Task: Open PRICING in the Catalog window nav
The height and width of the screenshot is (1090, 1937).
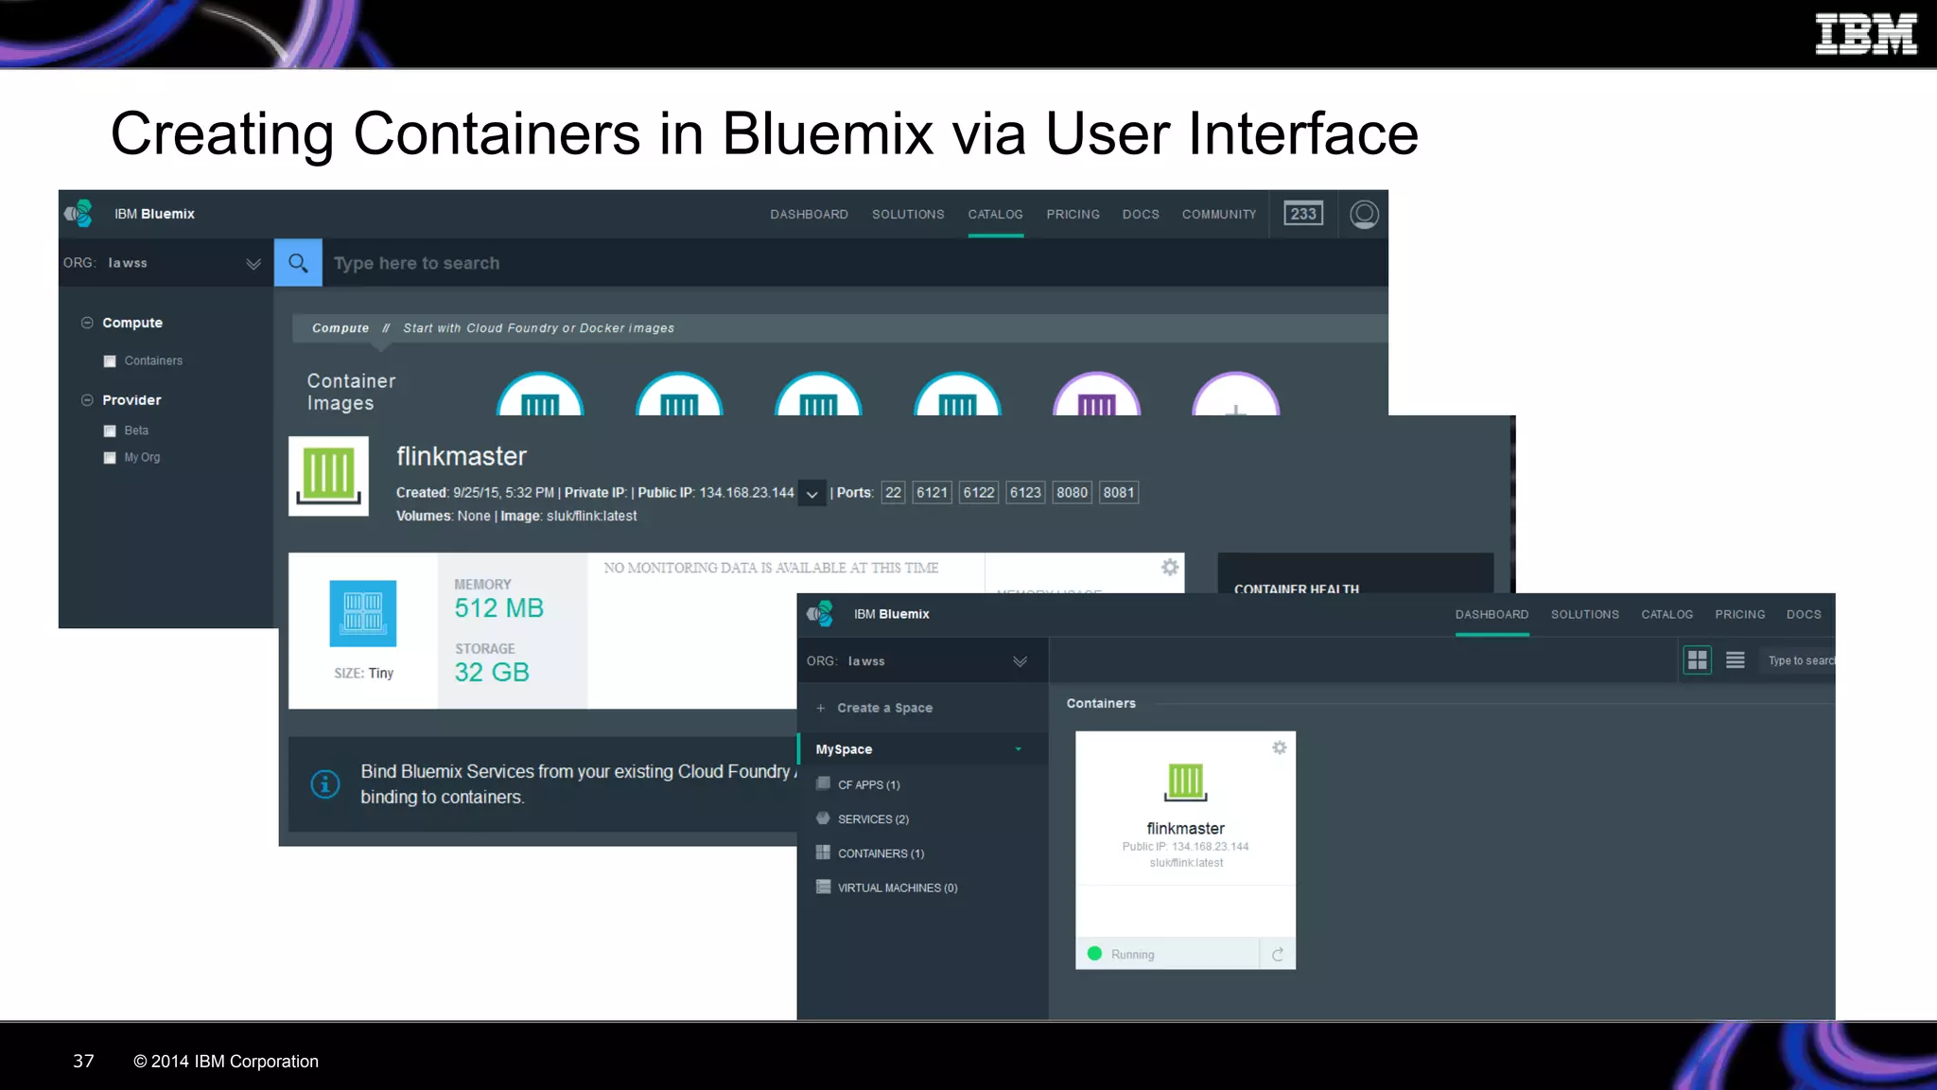Action: [1073, 214]
